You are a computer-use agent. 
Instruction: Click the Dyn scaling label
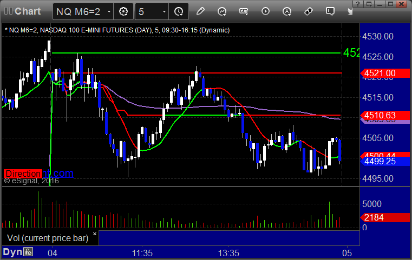[x=12, y=252]
